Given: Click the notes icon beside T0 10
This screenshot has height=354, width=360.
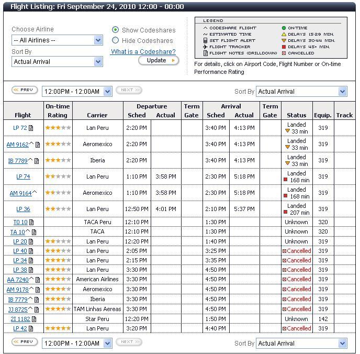Looking at the screenshot, I should (x=31, y=223).
